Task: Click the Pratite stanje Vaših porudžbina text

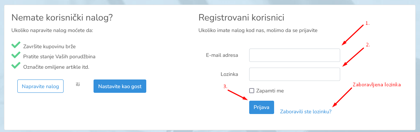Action: 60,57
